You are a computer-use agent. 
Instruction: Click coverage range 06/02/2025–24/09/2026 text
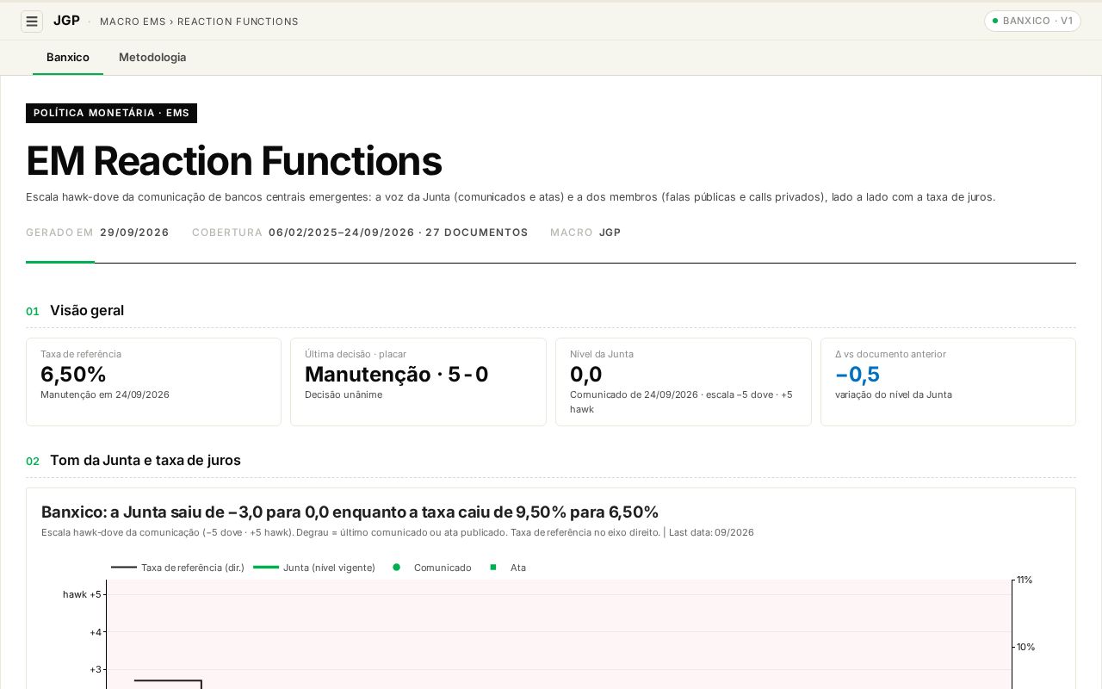342,233
